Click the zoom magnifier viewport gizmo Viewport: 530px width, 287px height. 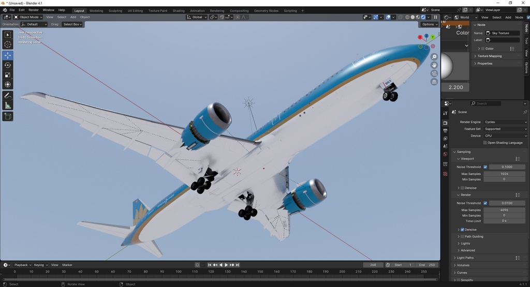click(x=434, y=57)
